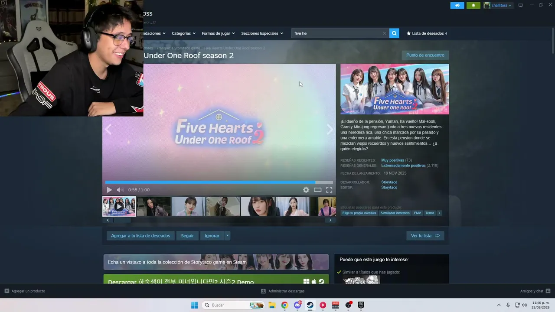
Task: Click Agregar a tu lista de deseados
Action: (x=140, y=236)
